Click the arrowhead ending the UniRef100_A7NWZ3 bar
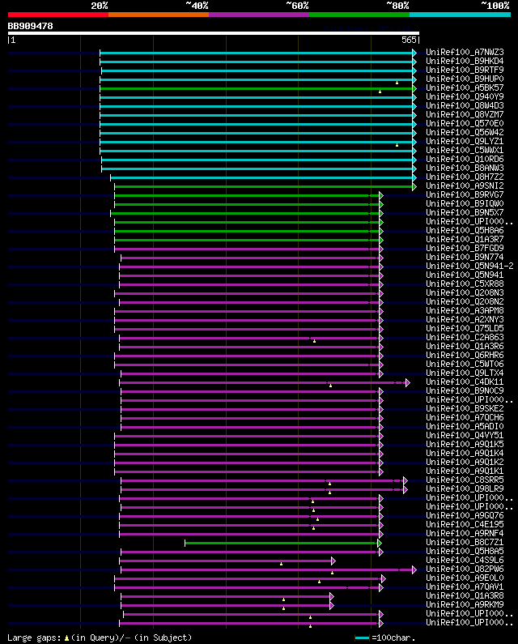 pyautogui.click(x=414, y=53)
